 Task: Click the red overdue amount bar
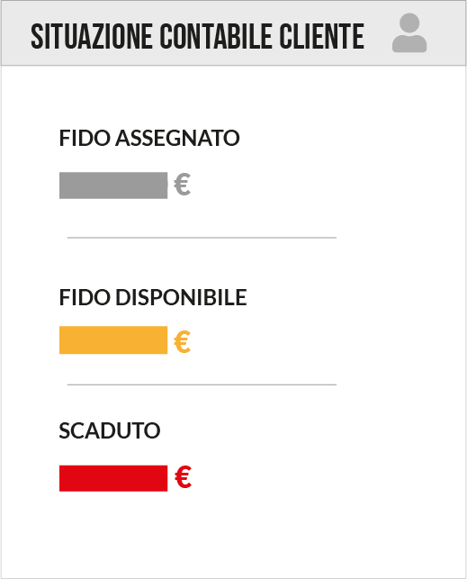tap(113, 478)
